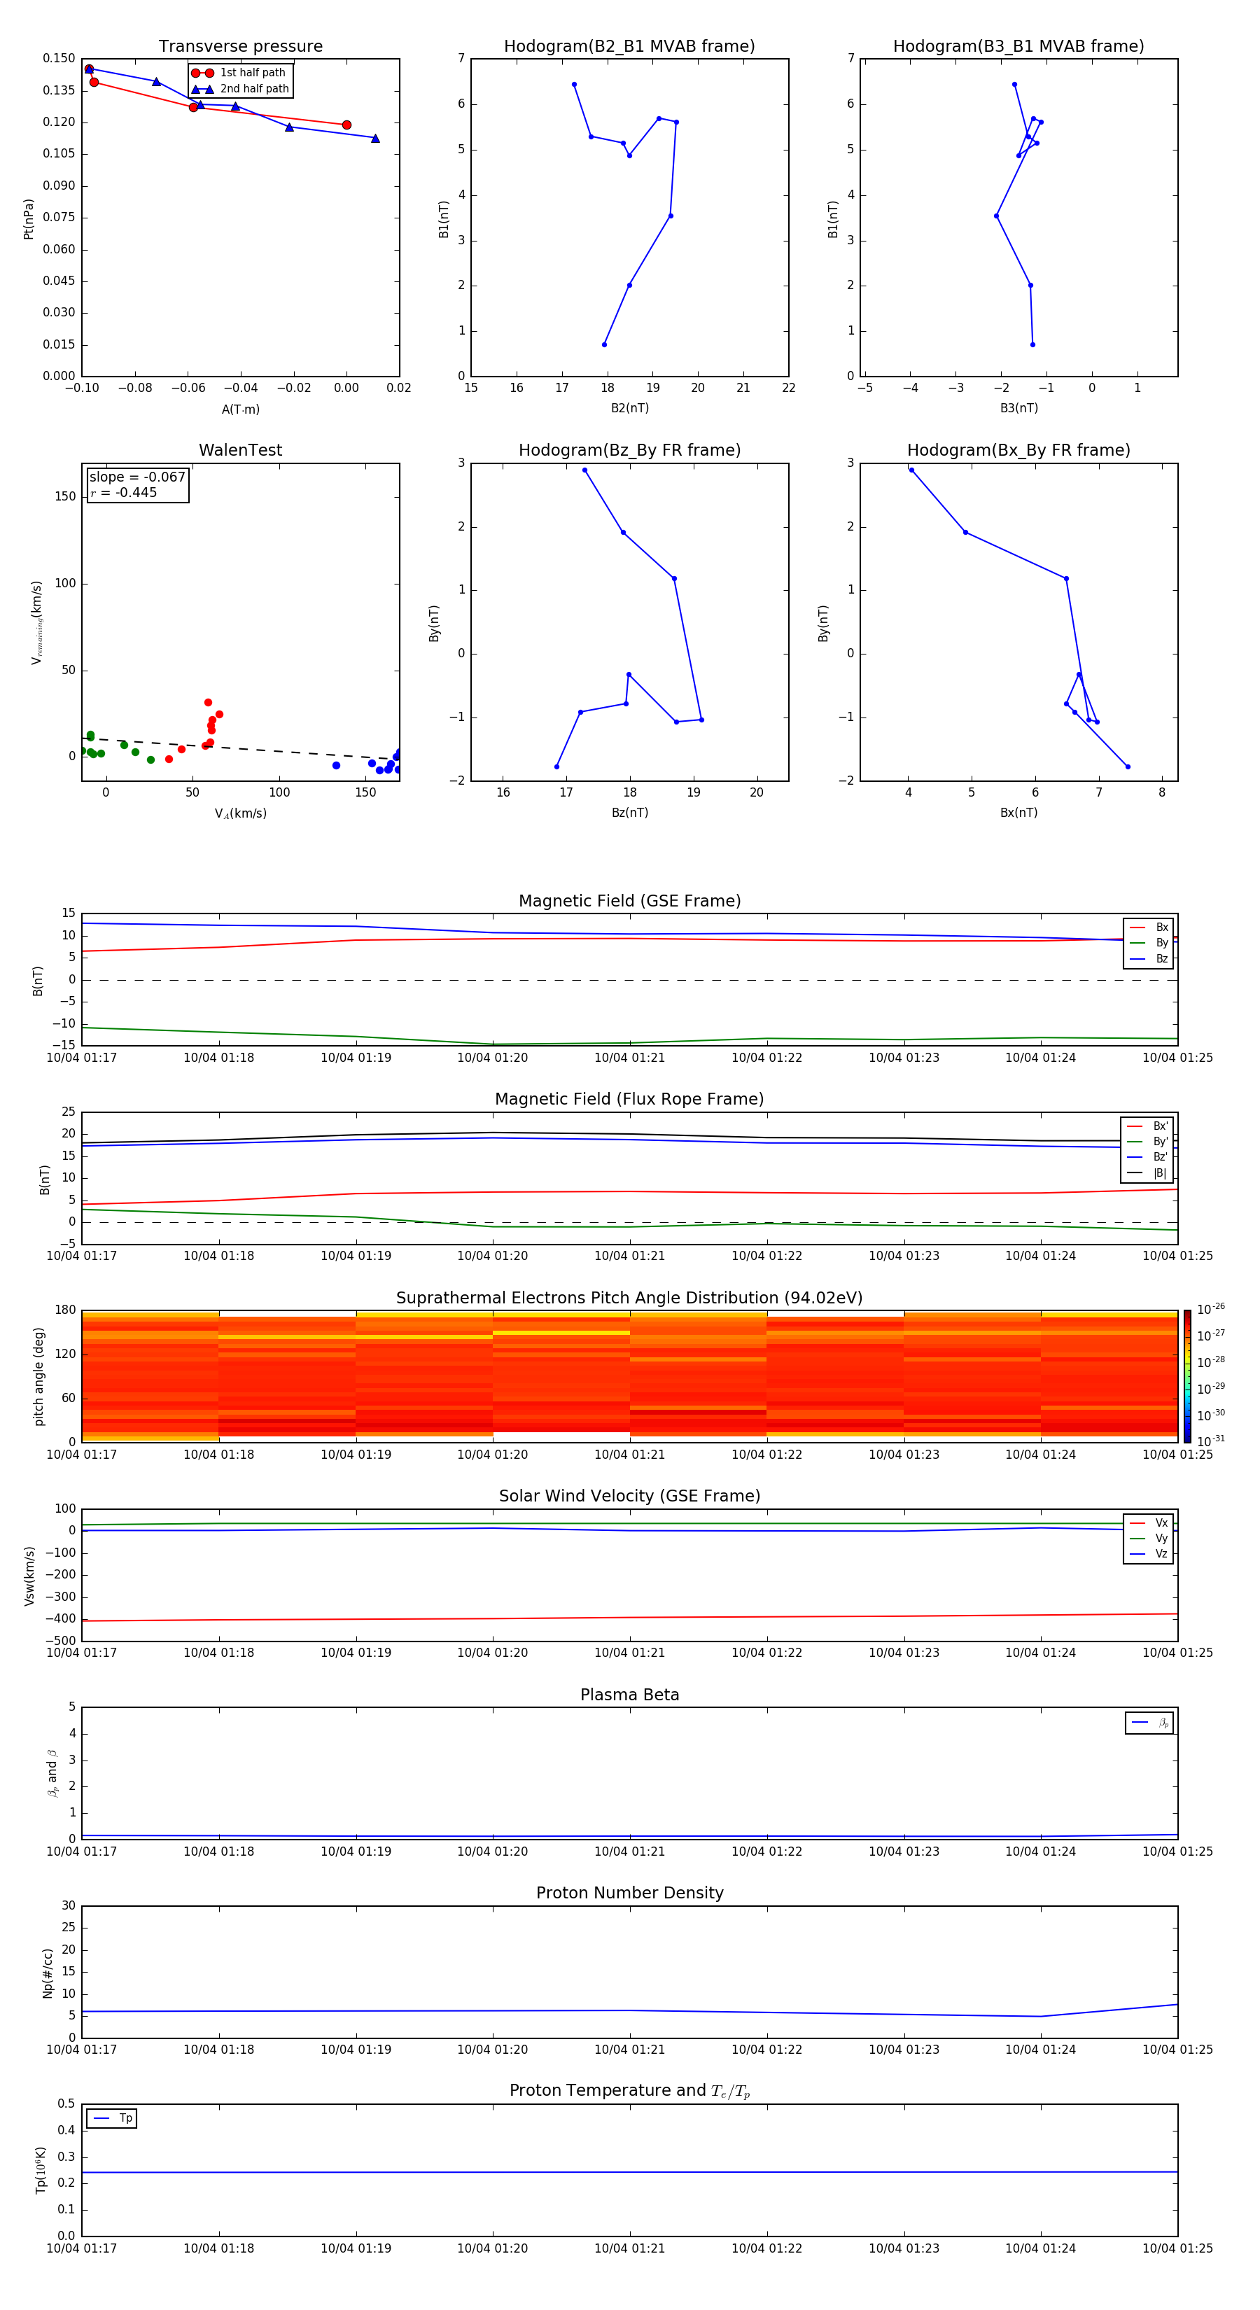Click the 'Hodogram(Bx_By FR frame)' title
Viewport: 1260px width, 2310px height.
pyautogui.click(x=1018, y=450)
